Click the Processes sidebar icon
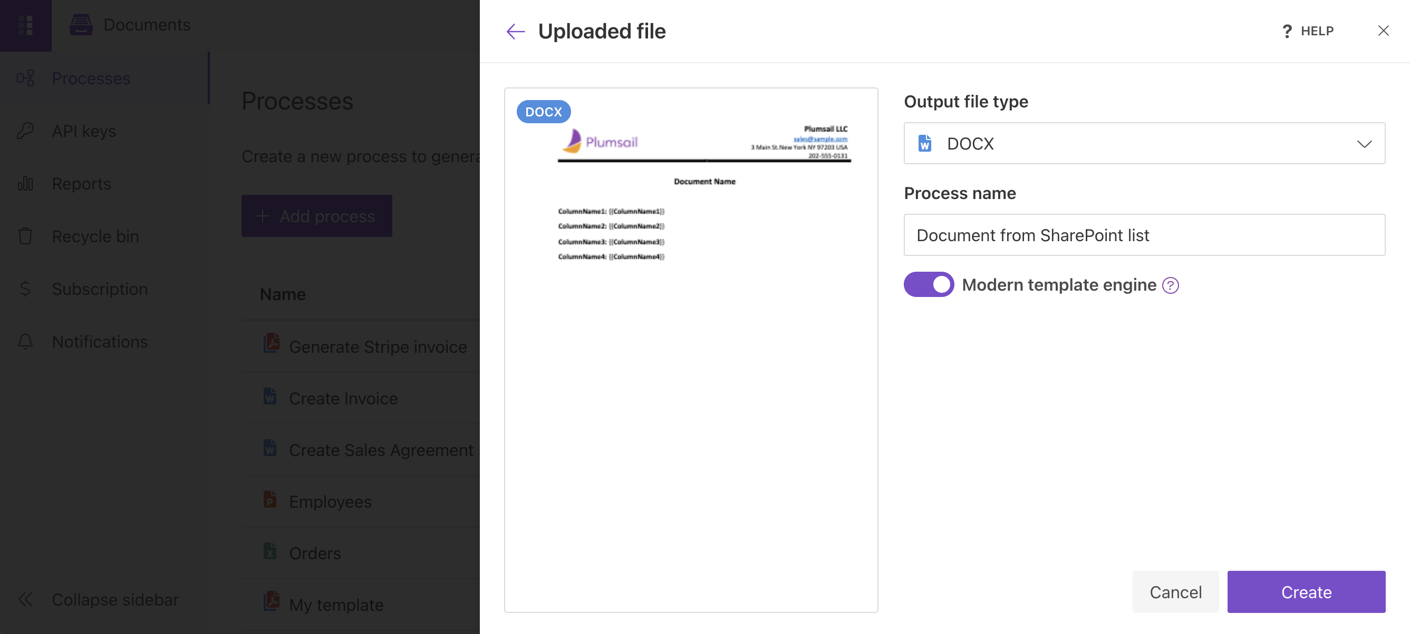The image size is (1410, 634). pyautogui.click(x=25, y=78)
